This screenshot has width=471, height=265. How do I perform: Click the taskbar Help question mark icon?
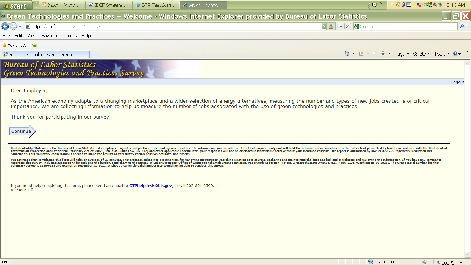[374, 5]
